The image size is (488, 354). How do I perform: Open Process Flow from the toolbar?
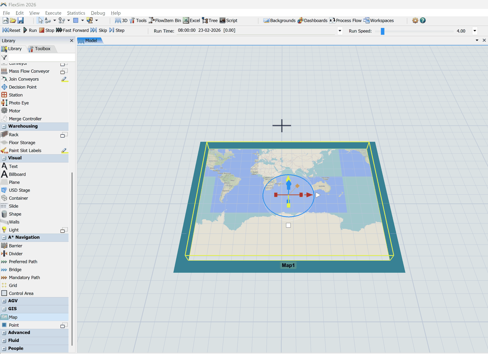pos(332,20)
